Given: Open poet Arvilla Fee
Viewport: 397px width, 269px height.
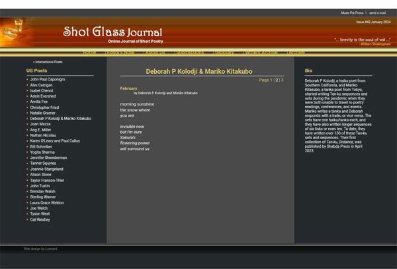Looking at the screenshot, I should coord(39,102).
